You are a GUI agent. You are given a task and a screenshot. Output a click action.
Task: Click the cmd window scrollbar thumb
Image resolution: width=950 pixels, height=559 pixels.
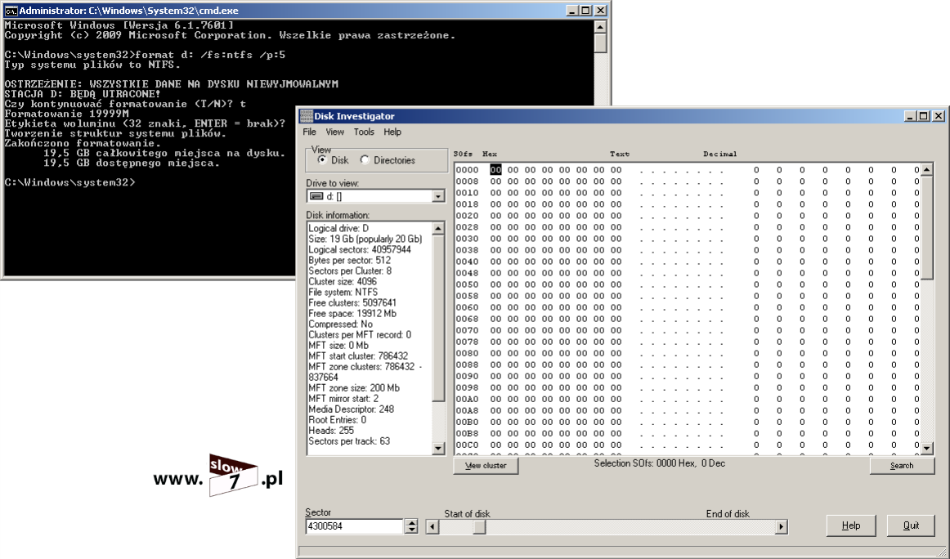pos(600,43)
